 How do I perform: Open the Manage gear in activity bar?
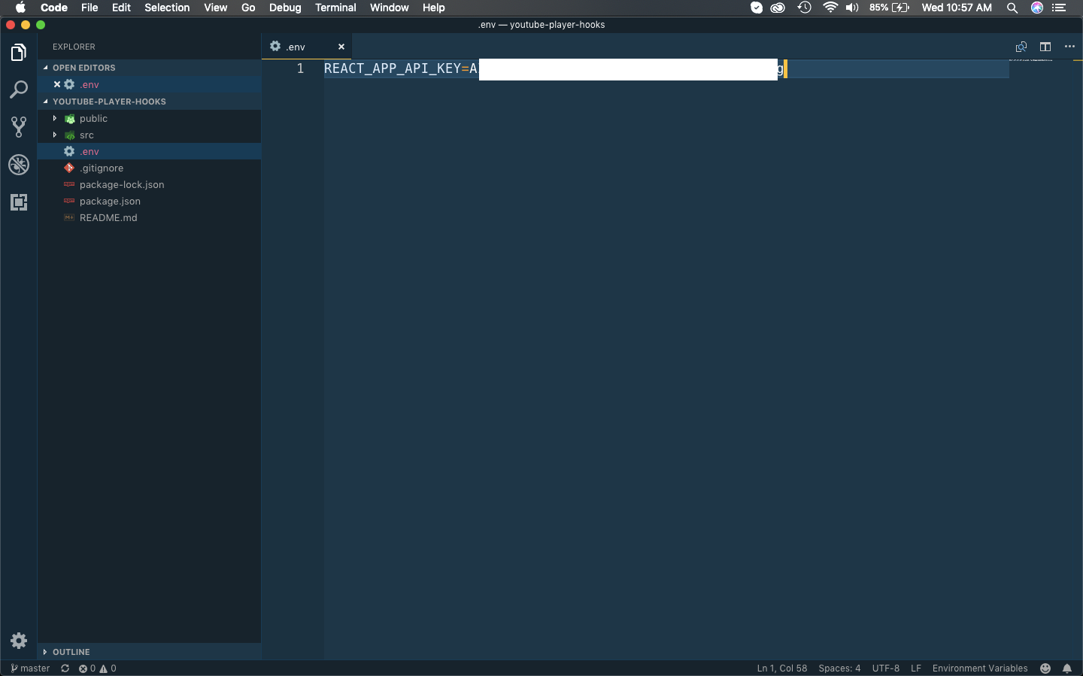(x=19, y=641)
